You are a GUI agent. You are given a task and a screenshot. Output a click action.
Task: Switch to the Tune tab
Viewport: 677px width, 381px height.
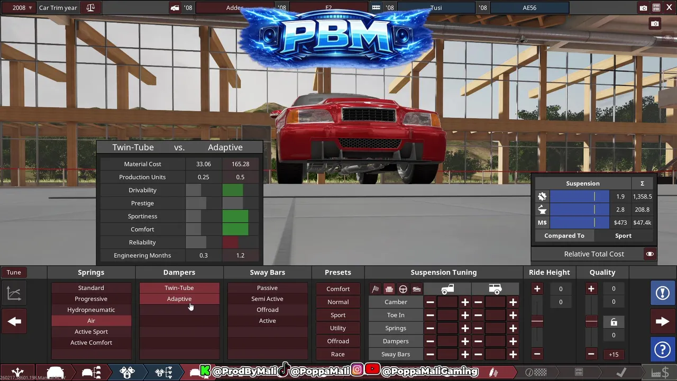pyautogui.click(x=14, y=272)
